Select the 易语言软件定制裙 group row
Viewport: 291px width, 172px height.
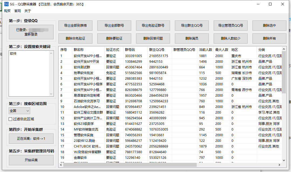point(170,96)
